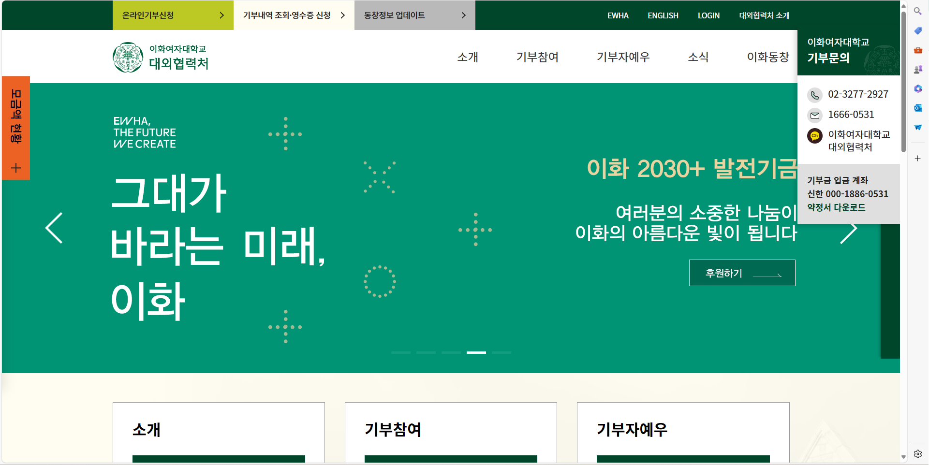The height and width of the screenshot is (465, 929).
Task: Open the 소개 main menu
Action: pos(468,57)
